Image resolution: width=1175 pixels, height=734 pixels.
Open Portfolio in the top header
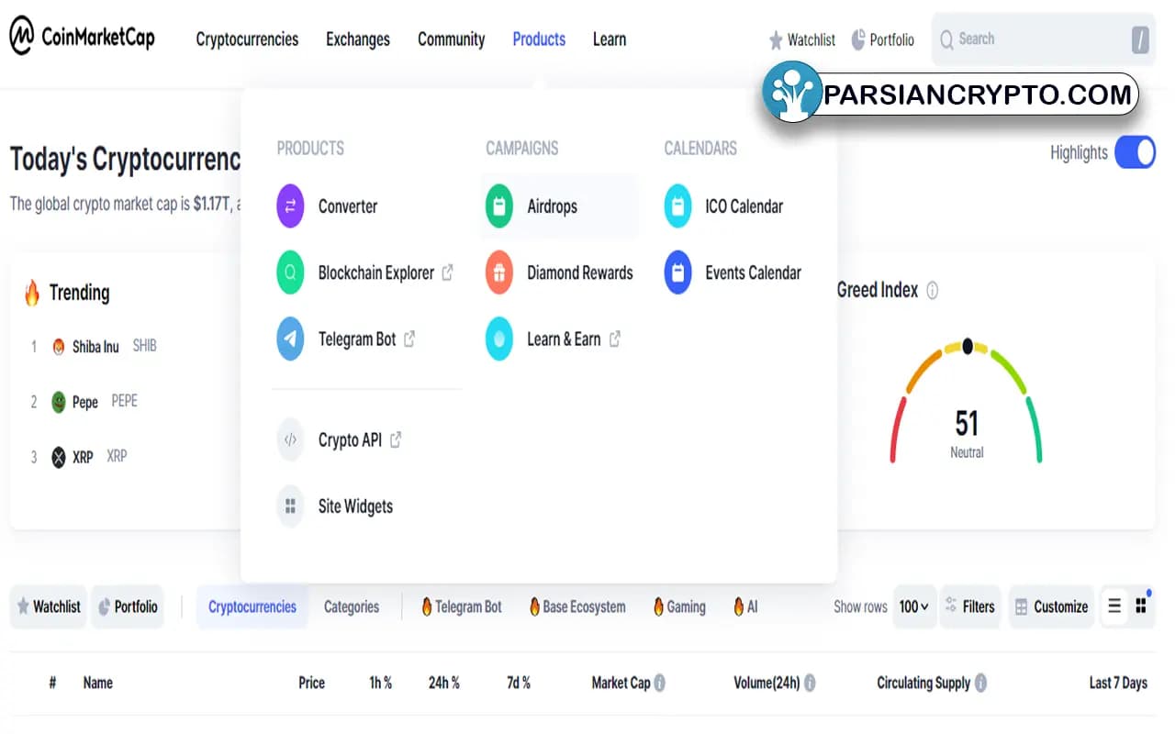point(882,39)
